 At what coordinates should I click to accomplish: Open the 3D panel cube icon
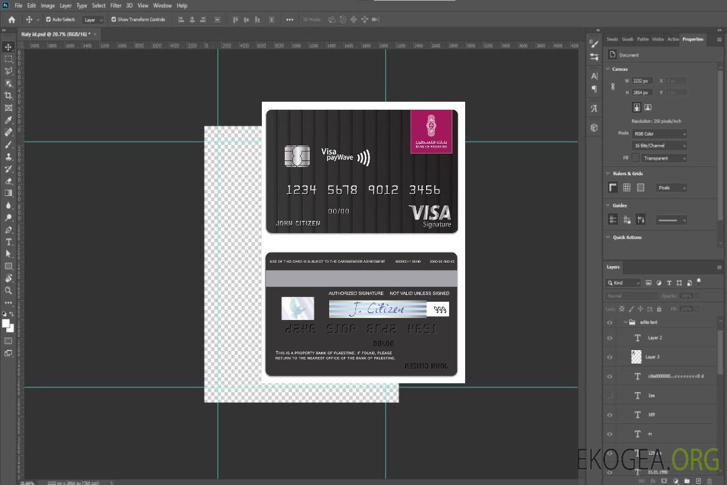point(594,127)
